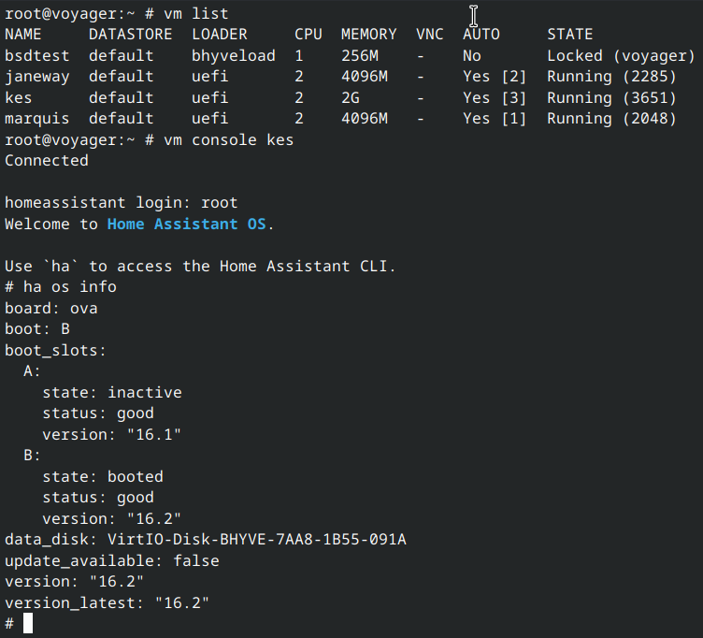Click the terminal cursor block at the prompt

tap(28, 624)
